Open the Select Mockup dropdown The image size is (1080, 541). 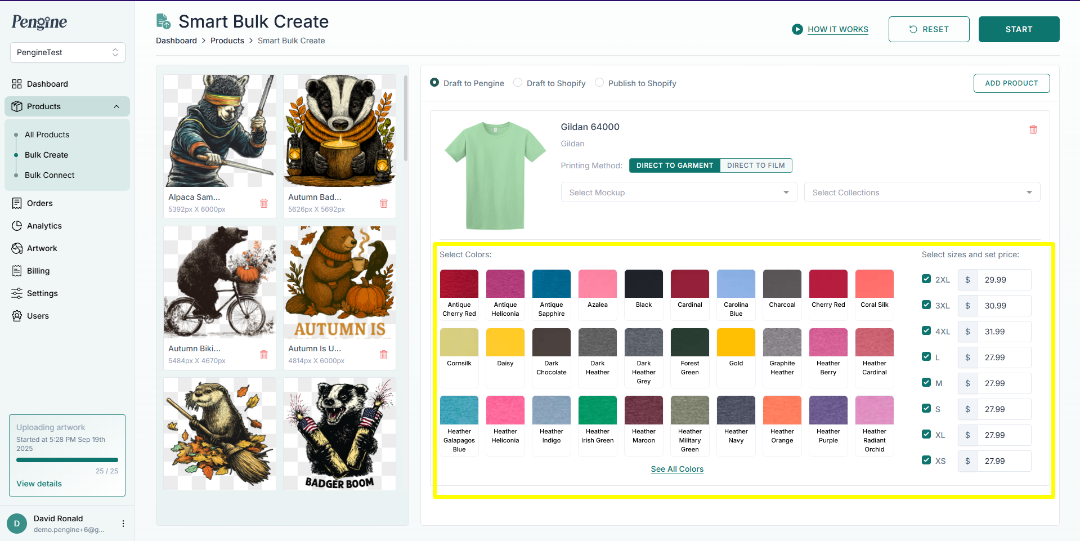click(678, 193)
